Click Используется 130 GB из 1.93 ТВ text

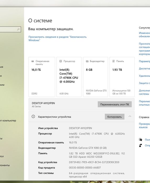click(x=121, y=92)
